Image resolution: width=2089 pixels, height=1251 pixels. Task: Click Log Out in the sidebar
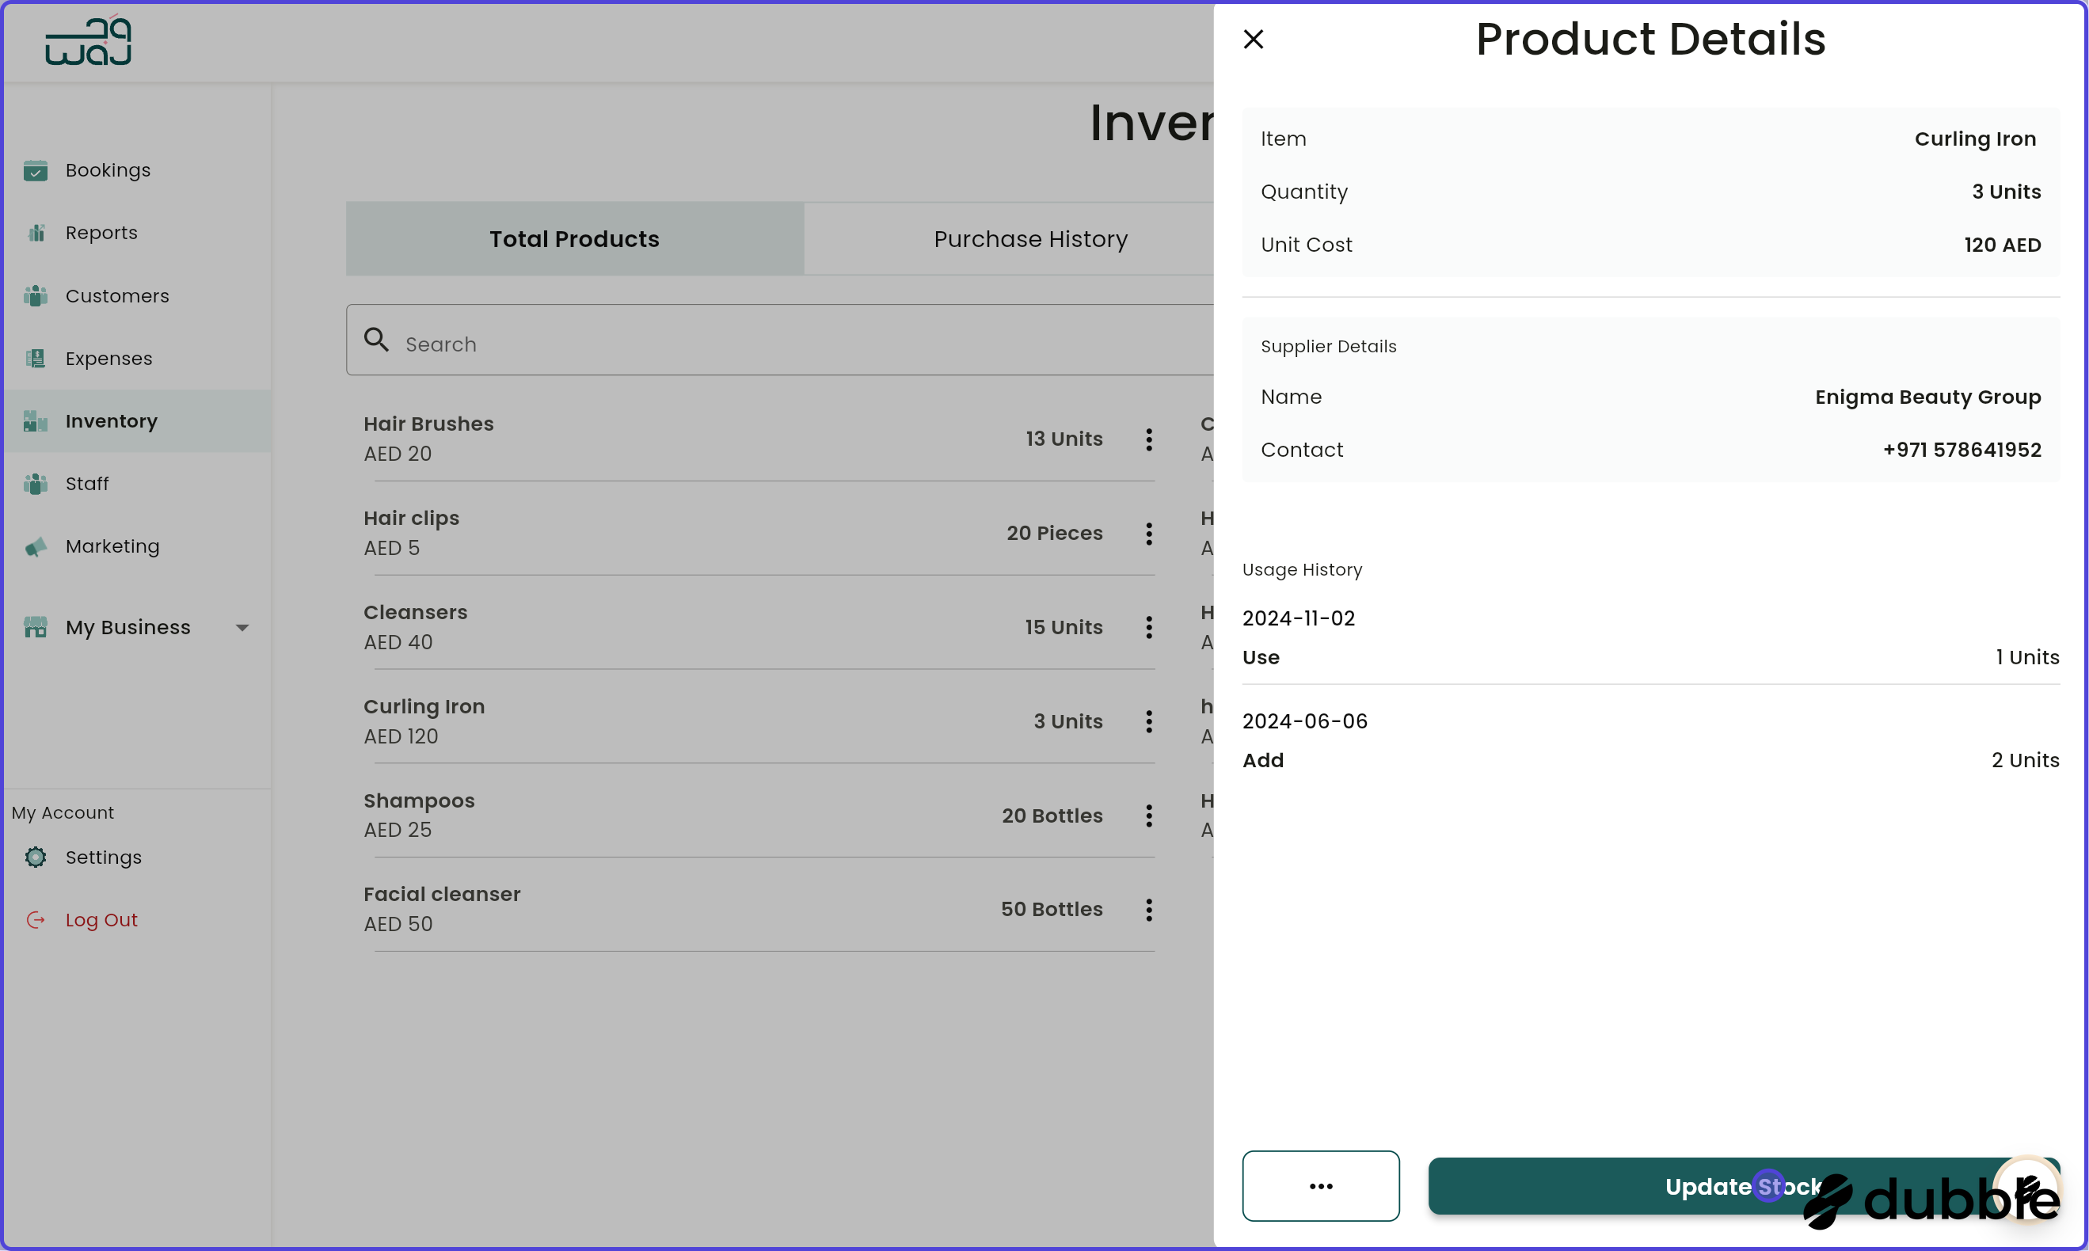(x=101, y=919)
